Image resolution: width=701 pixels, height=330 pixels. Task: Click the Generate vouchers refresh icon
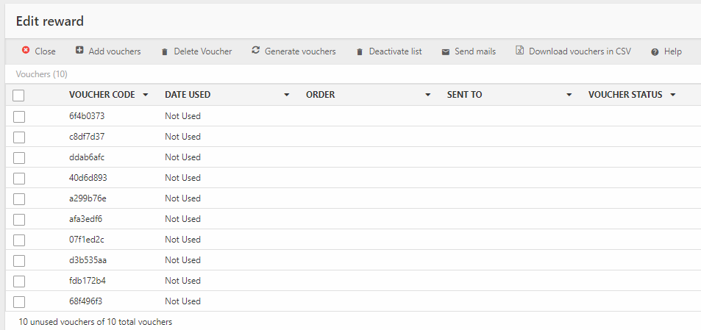255,51
